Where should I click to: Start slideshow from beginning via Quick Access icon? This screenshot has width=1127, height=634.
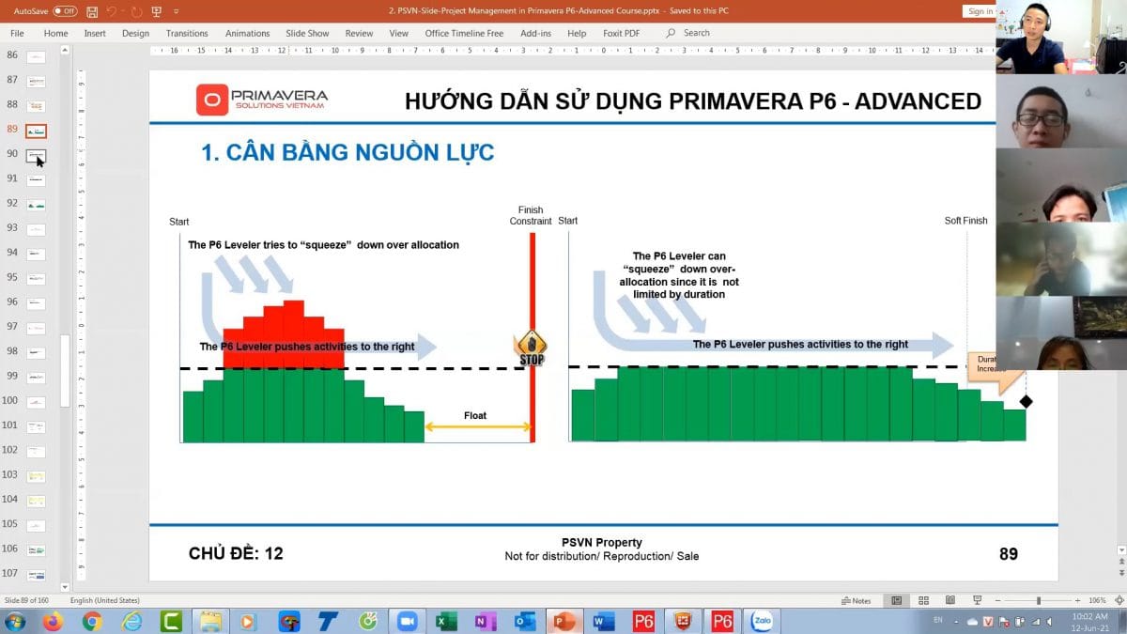click(x=156, y=11)
